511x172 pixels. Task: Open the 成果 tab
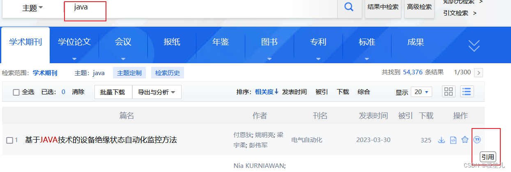point(416,42)
